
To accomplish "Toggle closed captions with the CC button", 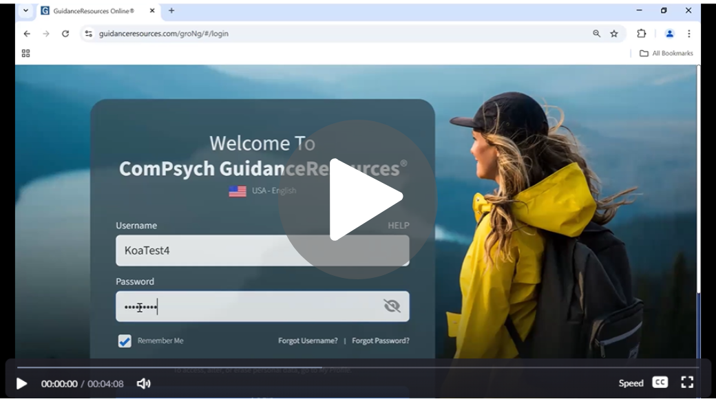I will click(x=660, y=382).
